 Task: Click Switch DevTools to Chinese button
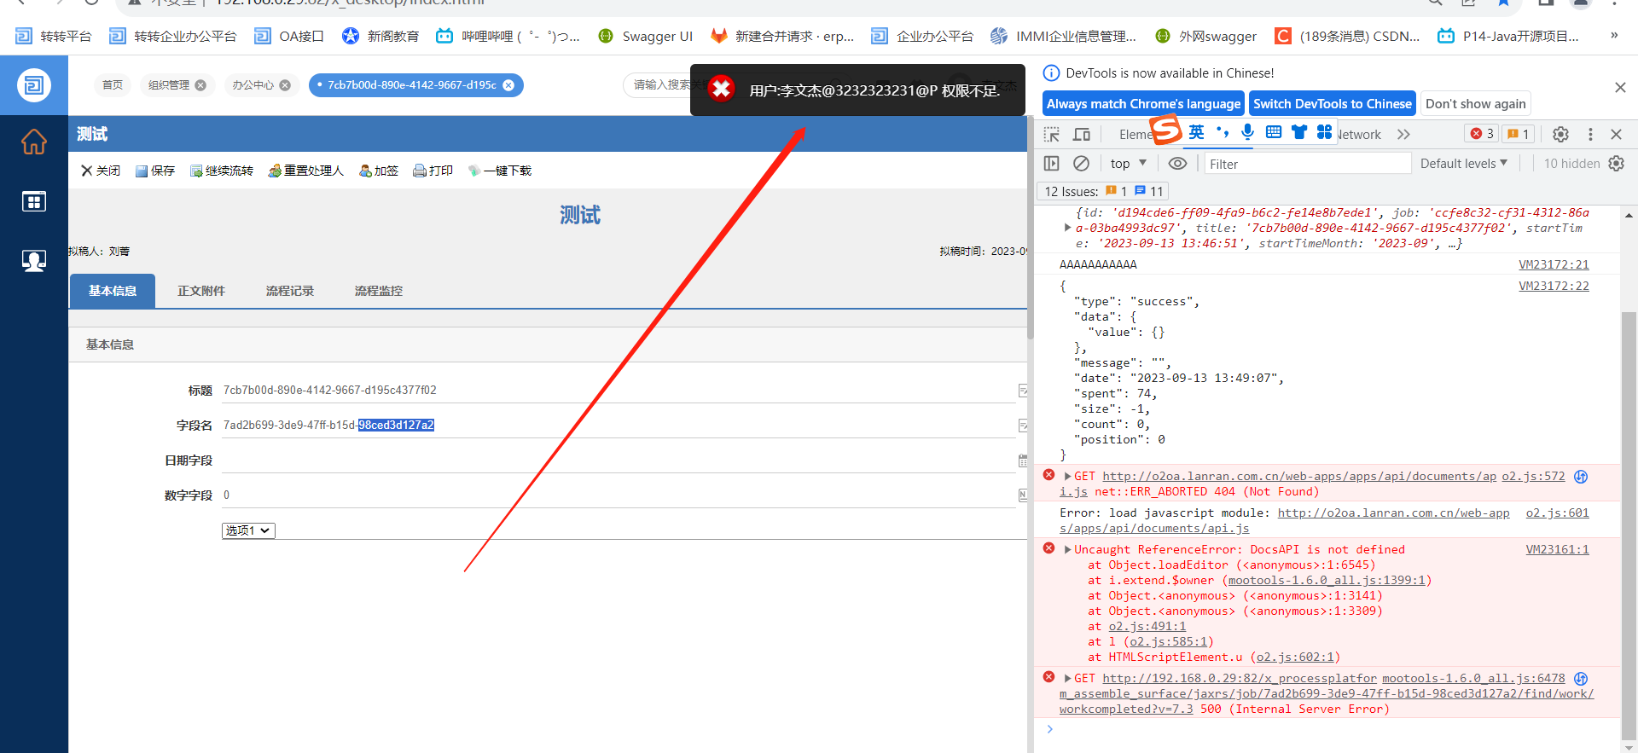[x=1333, y=104]
